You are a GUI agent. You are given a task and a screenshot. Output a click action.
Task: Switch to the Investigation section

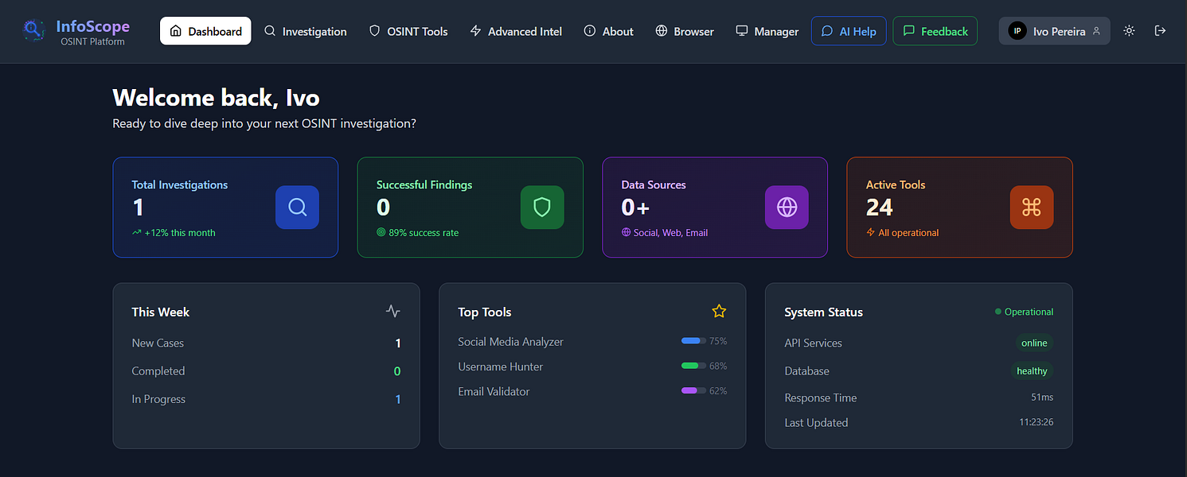pos(306,31)
